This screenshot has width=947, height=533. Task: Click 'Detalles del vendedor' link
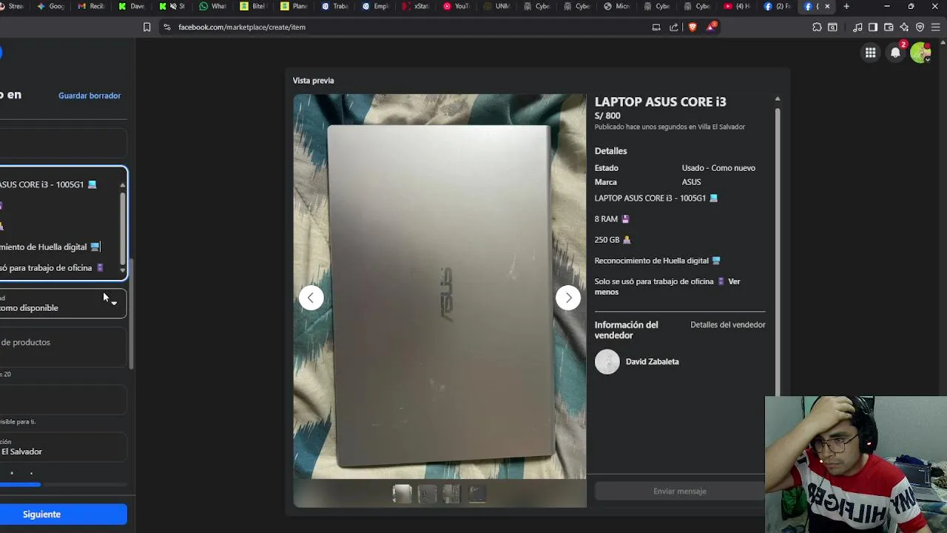pos(728,325)
